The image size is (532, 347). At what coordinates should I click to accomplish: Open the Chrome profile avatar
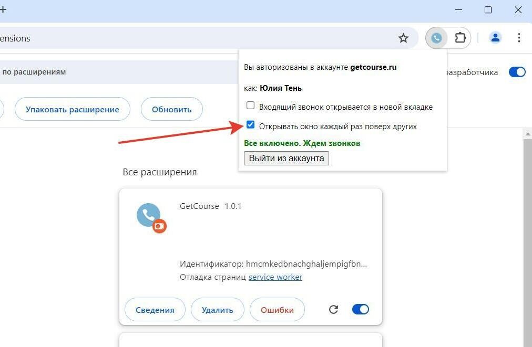[x=495, y=38]
